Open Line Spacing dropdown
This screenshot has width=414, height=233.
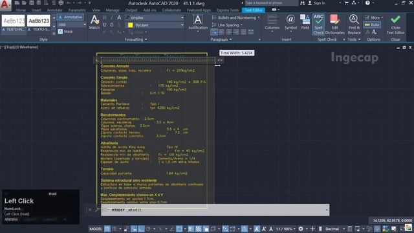(x=227, y=25)
